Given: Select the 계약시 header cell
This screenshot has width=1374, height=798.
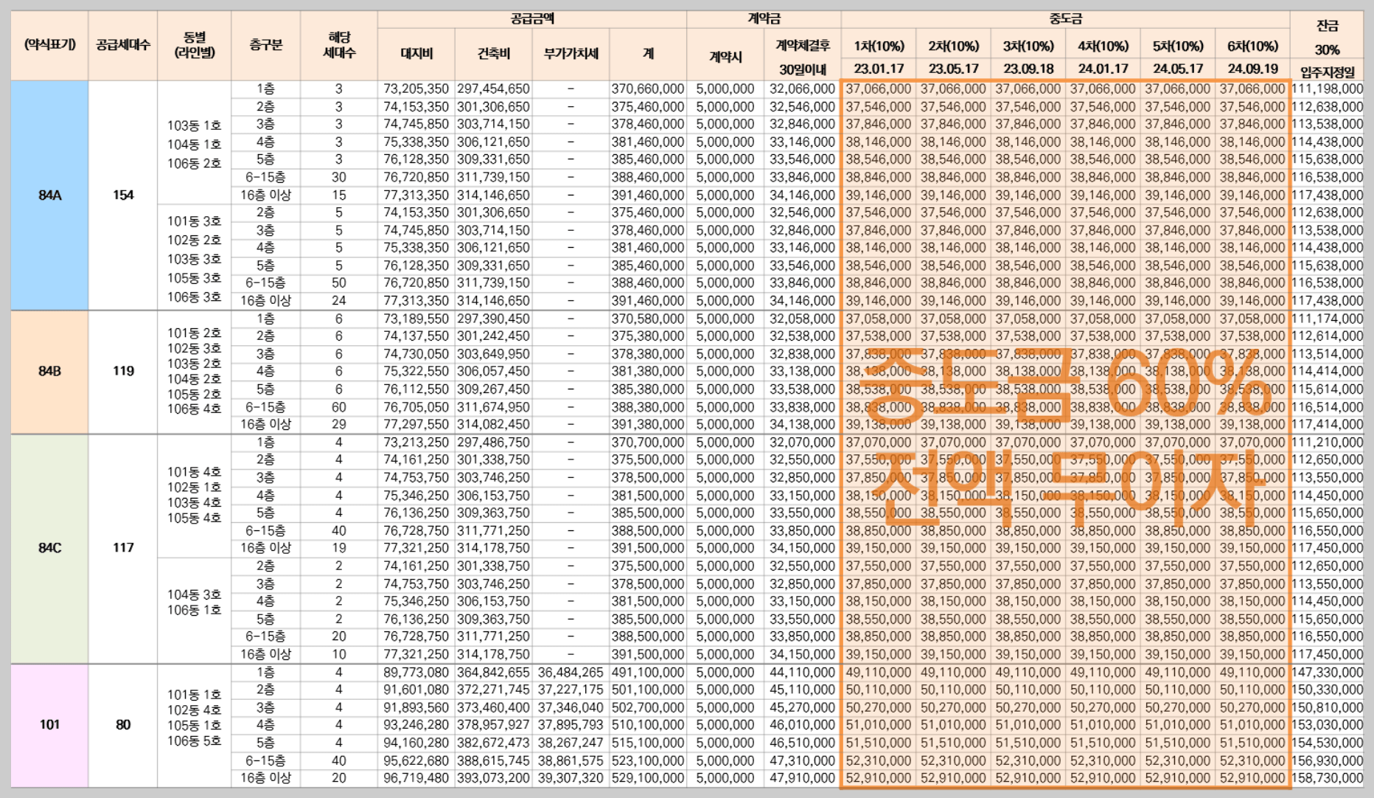Looking at the screenshot, I should pos(725,56).
